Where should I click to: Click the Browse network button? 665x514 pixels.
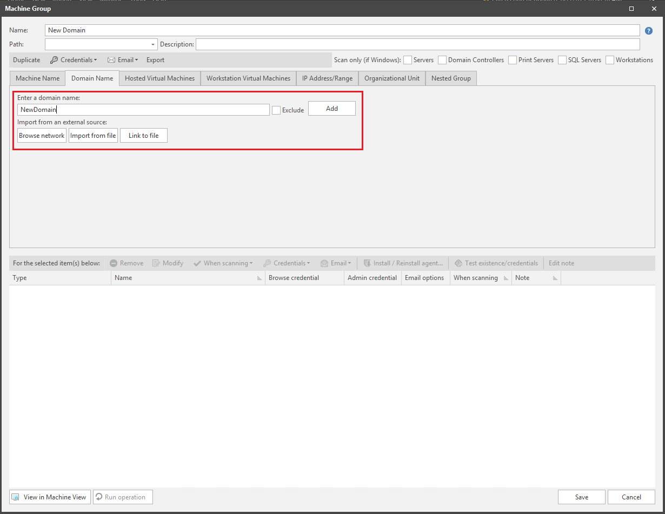(x=42, y=136)
